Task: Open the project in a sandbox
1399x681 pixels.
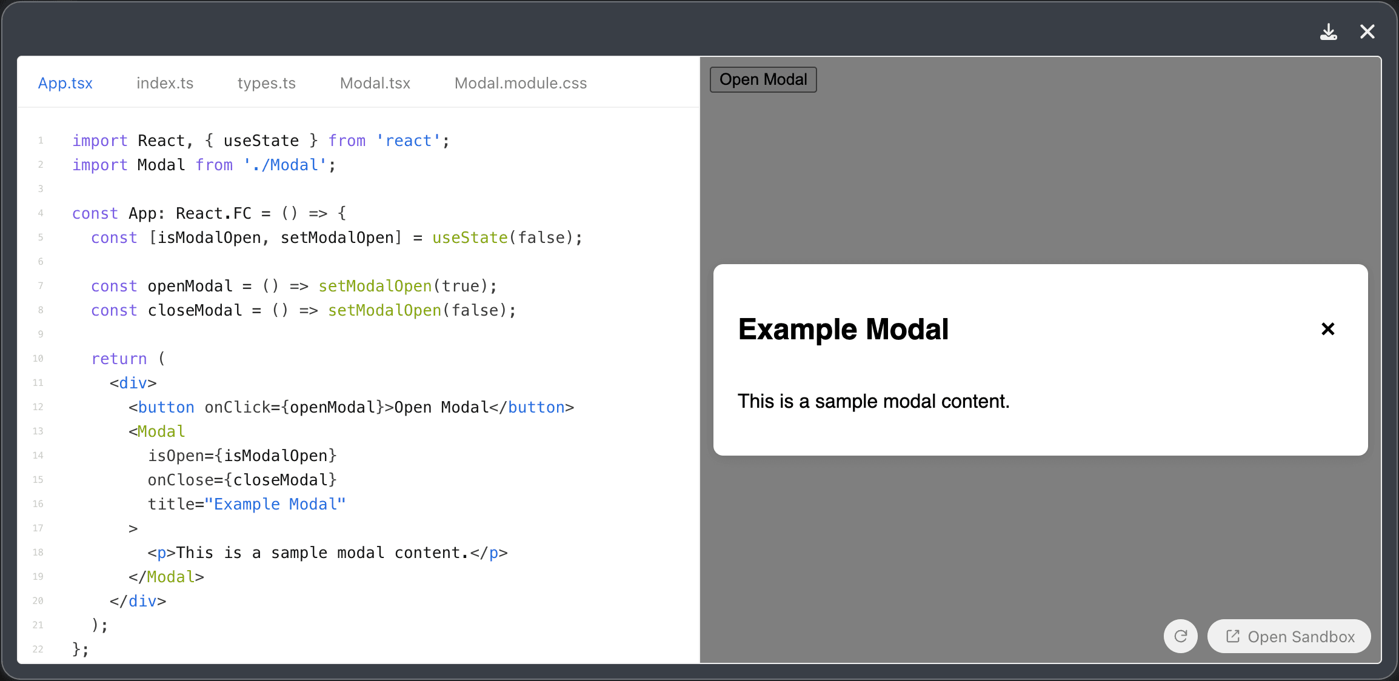Action: pos(1289,636)
